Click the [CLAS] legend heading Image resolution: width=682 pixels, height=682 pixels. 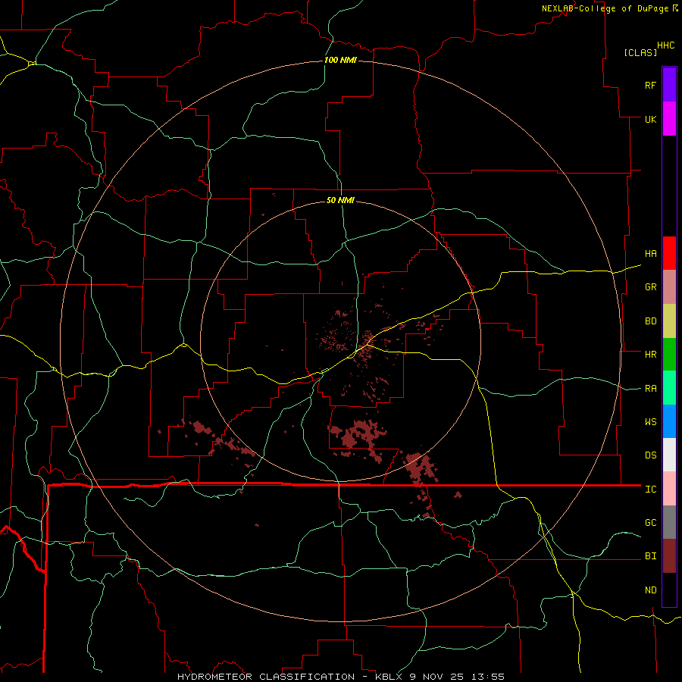640,52
